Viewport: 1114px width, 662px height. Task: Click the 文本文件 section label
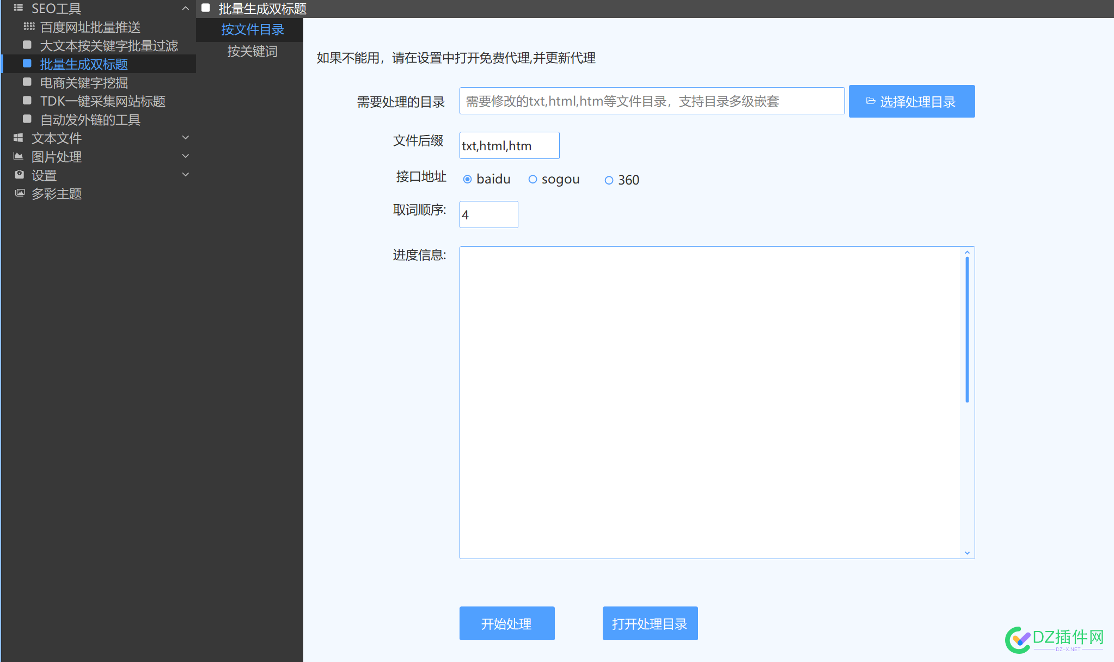57,138
